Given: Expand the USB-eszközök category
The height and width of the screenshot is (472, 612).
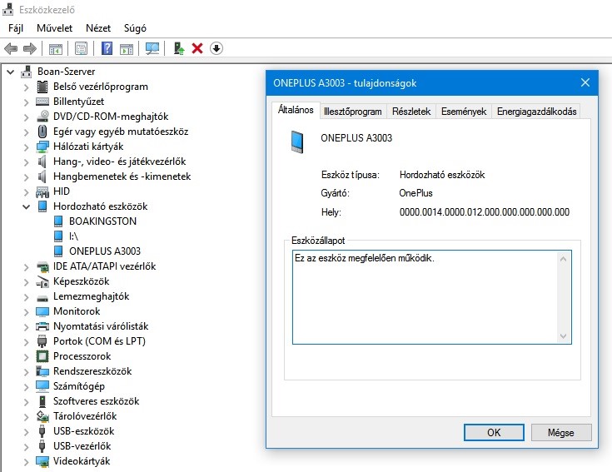Looking at the screenshot, I should pyautogui.click(x=26, y=432).
